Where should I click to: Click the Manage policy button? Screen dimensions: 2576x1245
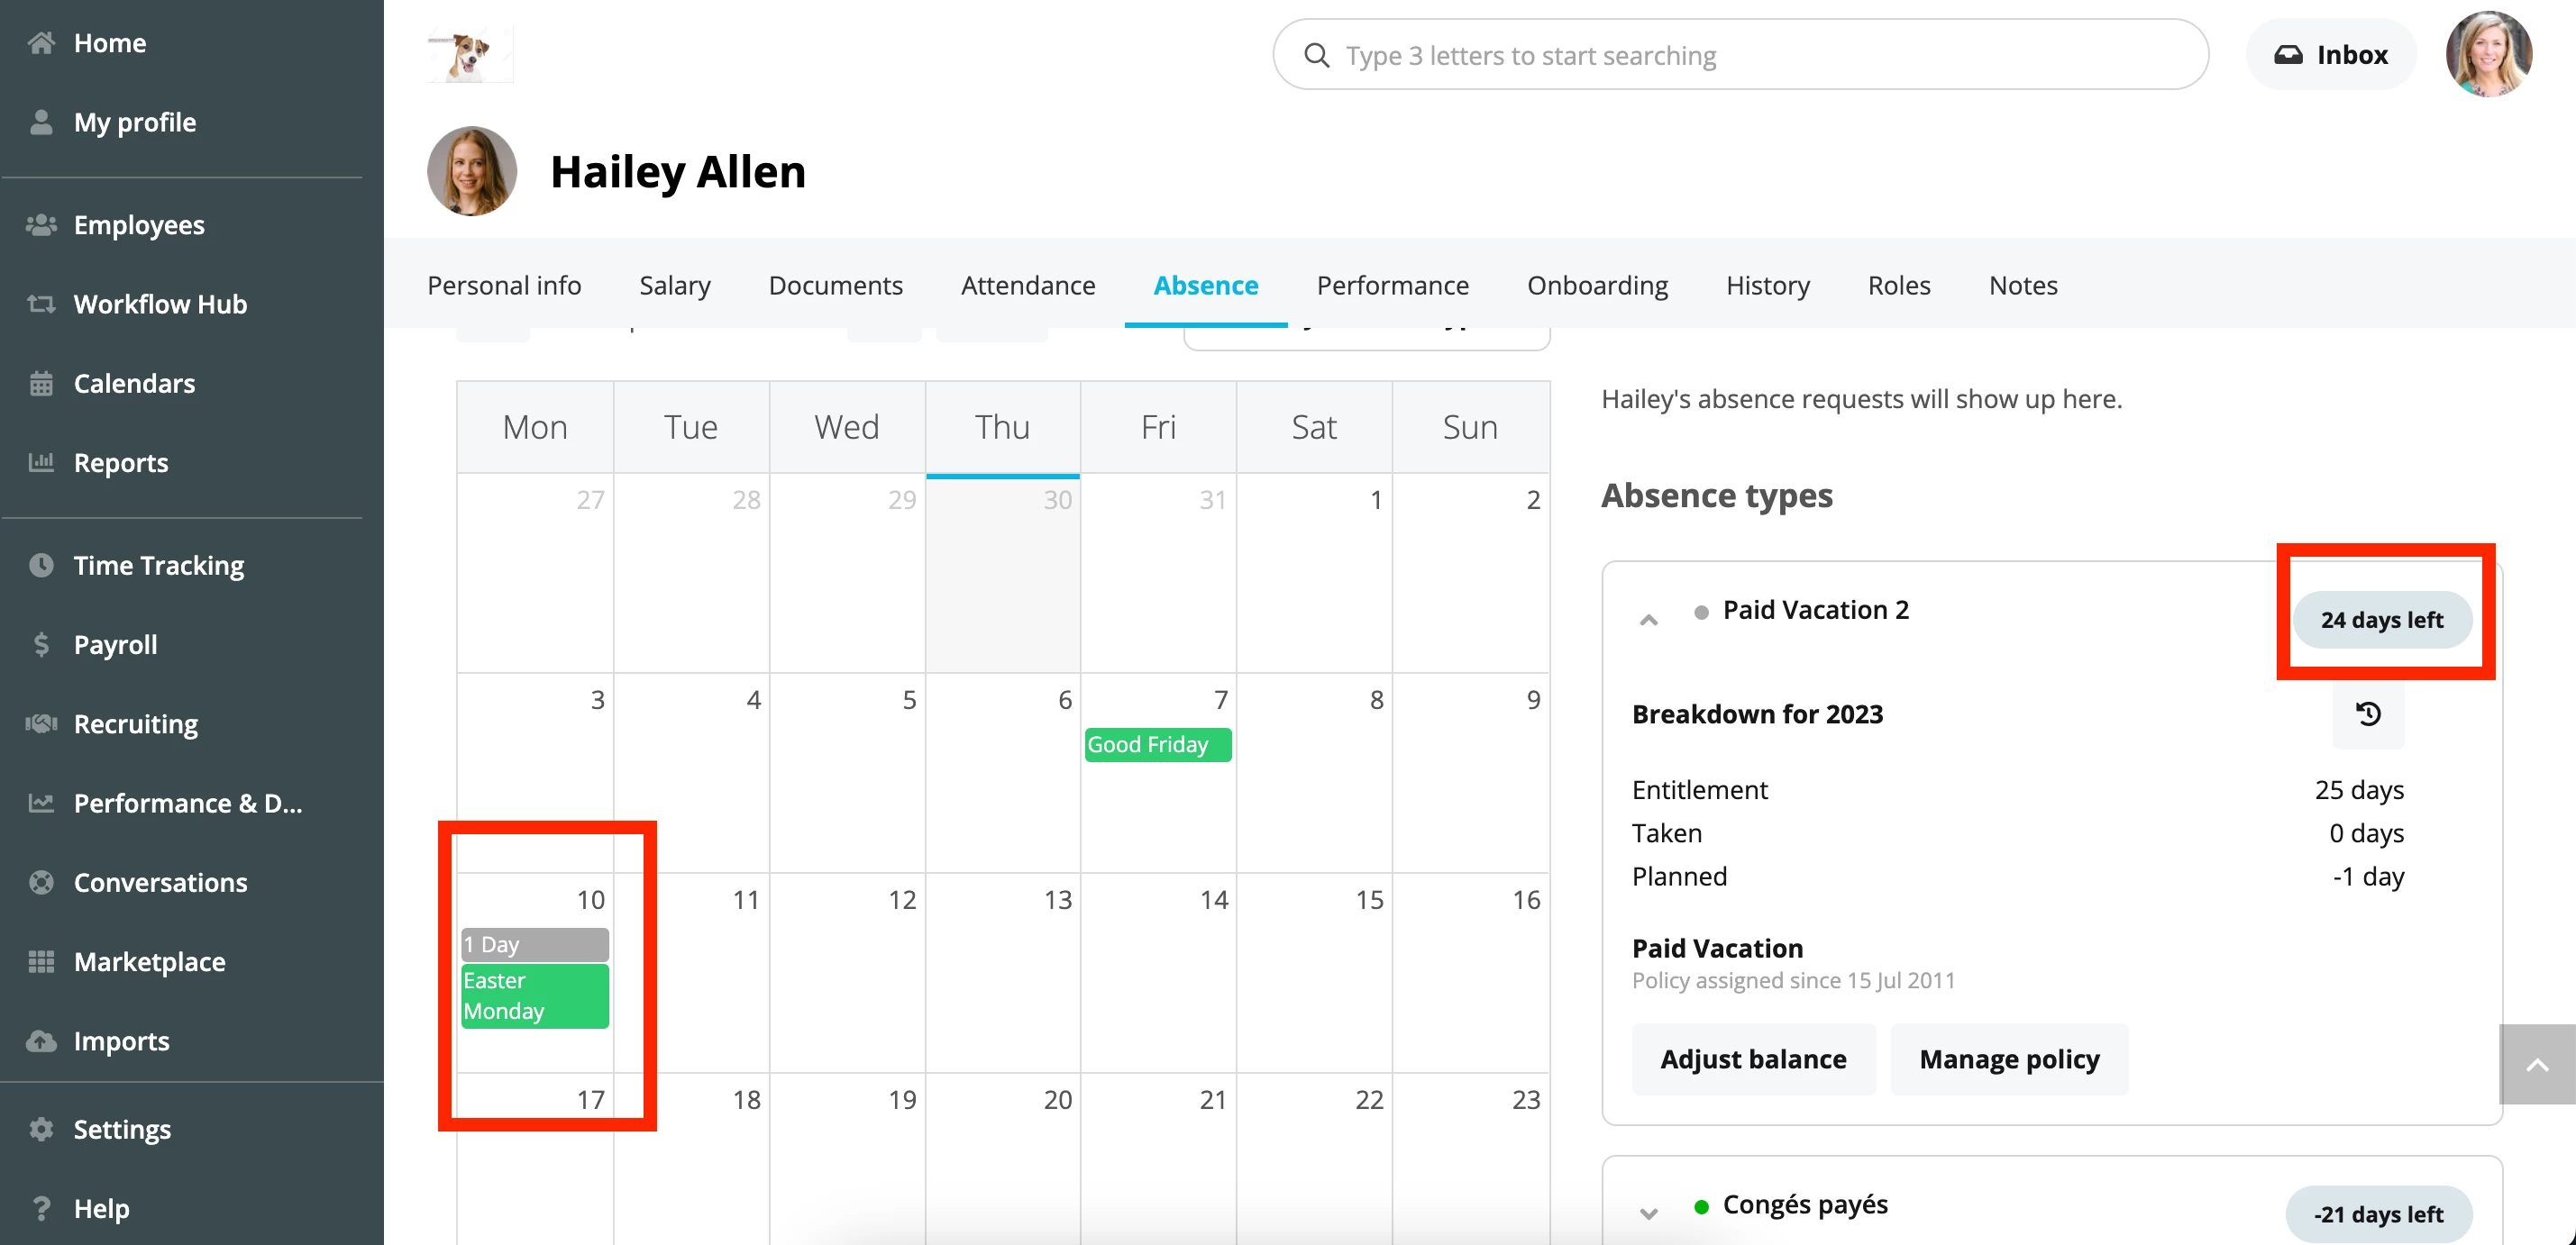[x=2009, y=1059]
